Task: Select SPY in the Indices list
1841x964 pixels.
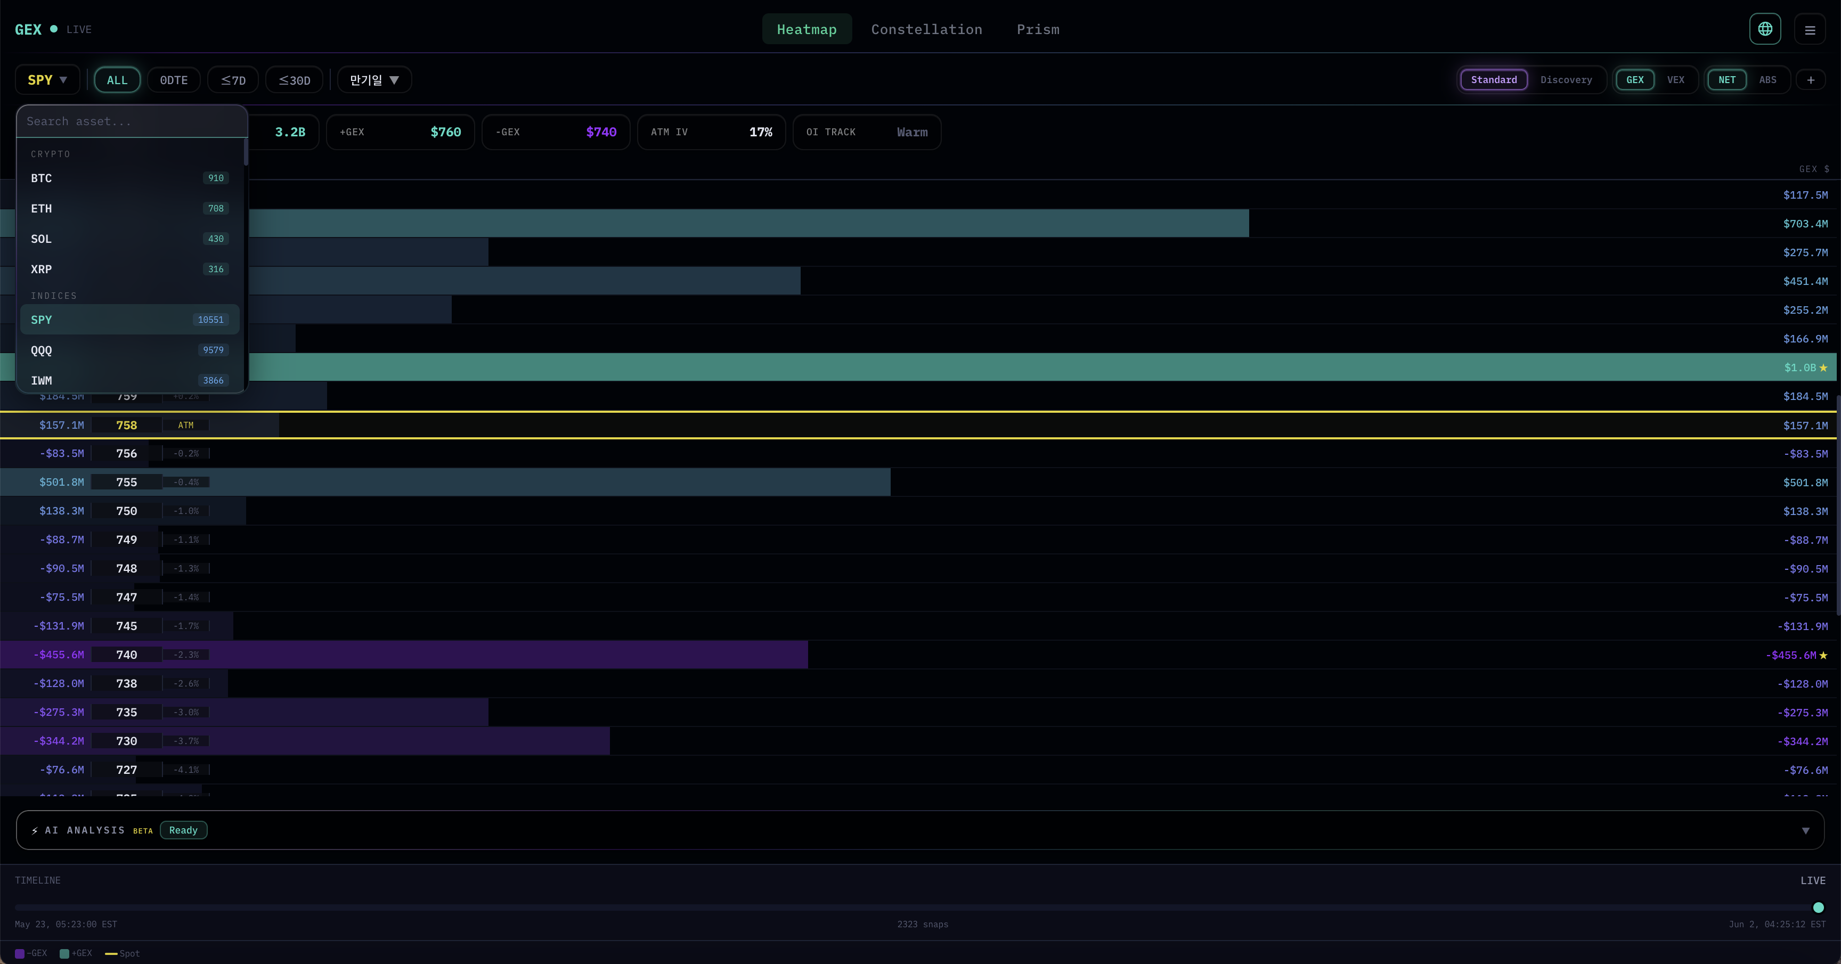Action: (129, 320)
